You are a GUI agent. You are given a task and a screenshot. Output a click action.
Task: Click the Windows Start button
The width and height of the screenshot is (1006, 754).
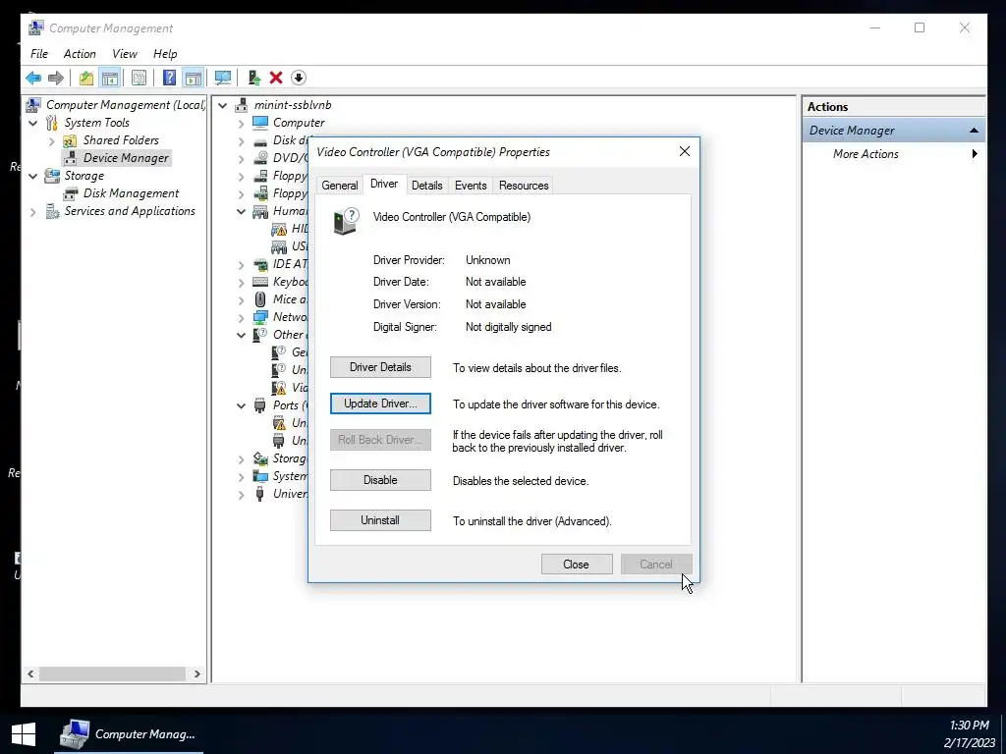click(24, 734)
